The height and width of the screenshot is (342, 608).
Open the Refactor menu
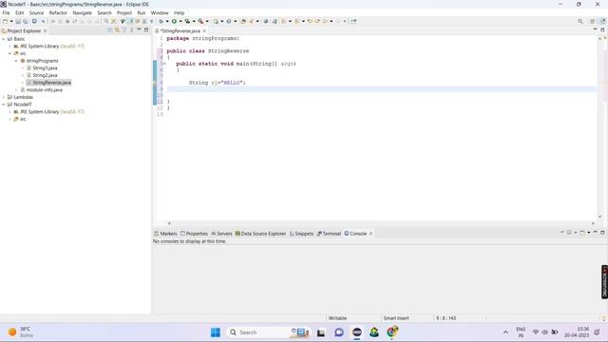pos(58,12)
